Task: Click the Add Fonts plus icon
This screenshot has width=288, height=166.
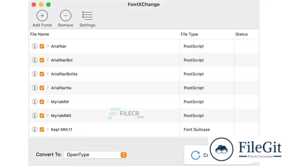Action: (42, 16)
